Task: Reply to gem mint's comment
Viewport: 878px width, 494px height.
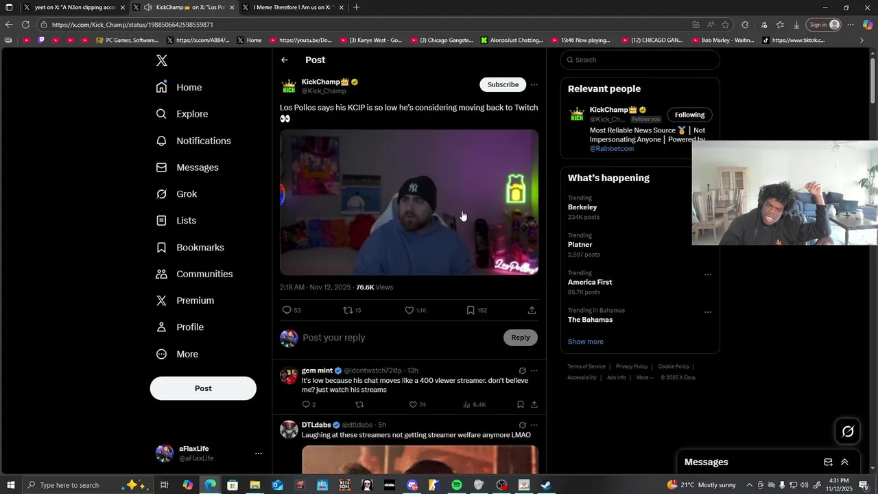Action: [x=306, y=405]
